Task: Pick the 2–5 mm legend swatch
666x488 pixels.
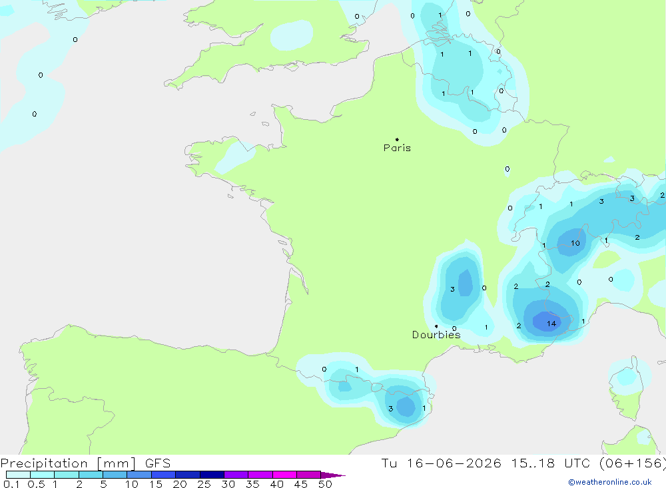Action: click(91, 475)
